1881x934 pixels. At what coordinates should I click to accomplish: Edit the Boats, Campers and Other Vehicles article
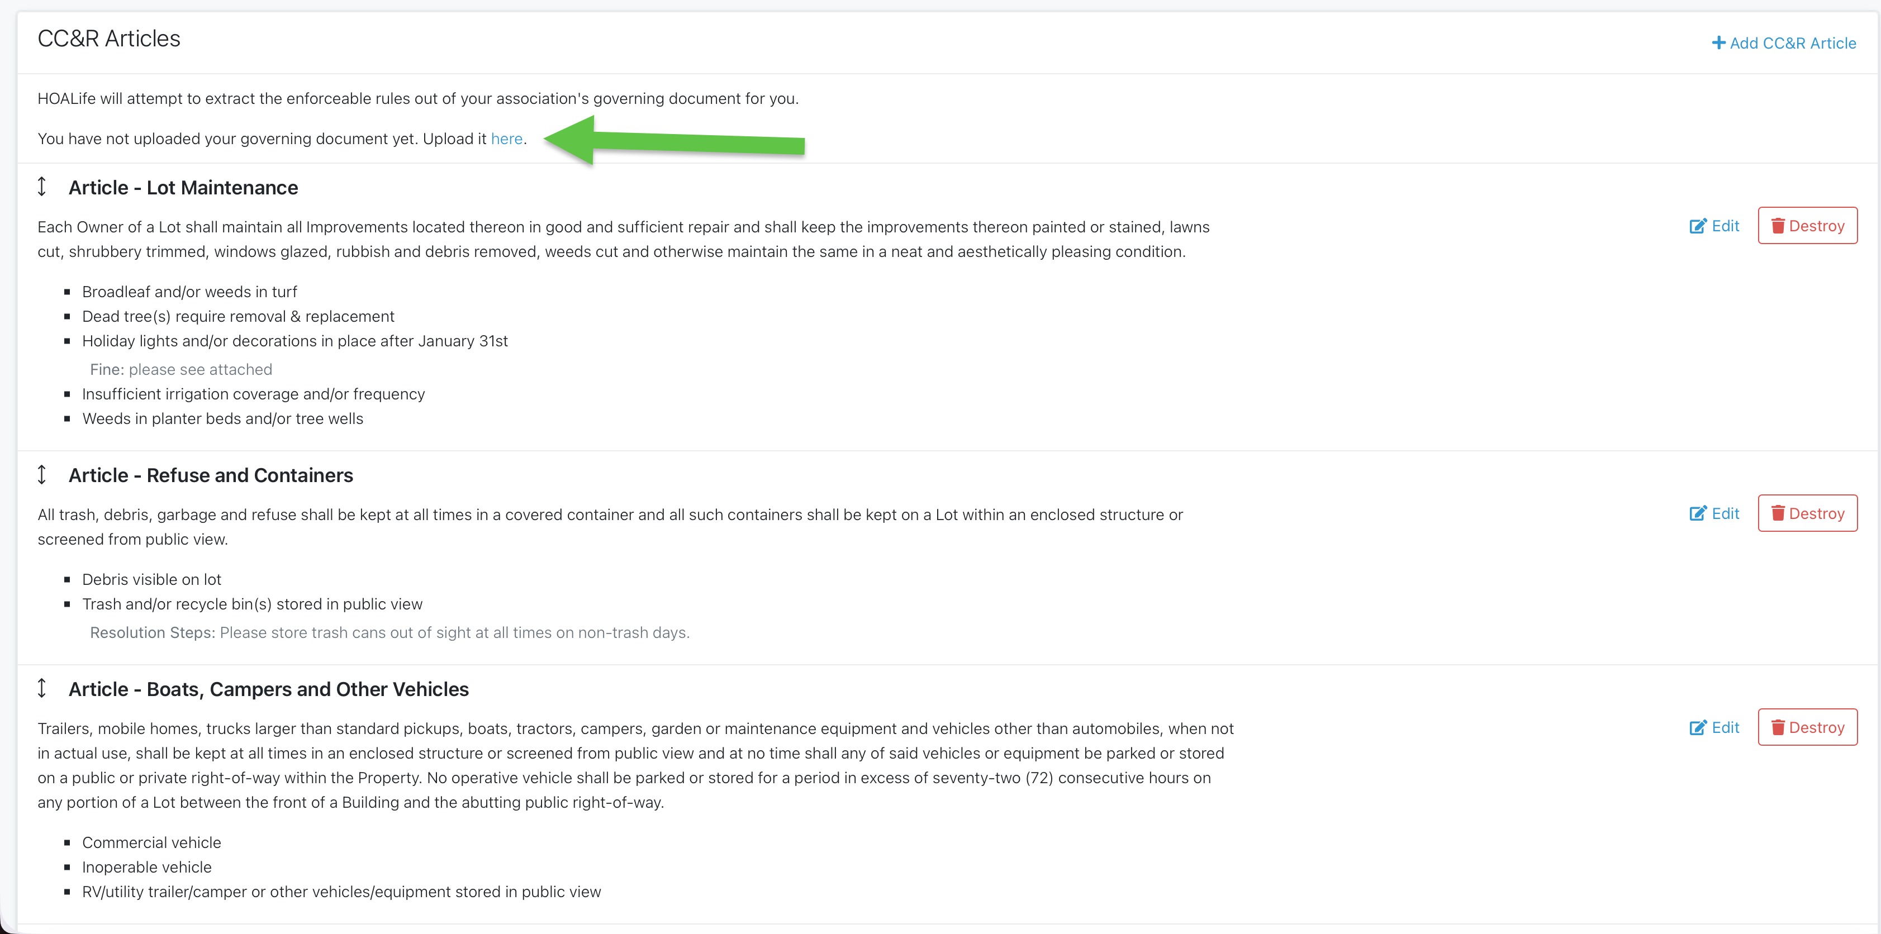[1714, 727]
